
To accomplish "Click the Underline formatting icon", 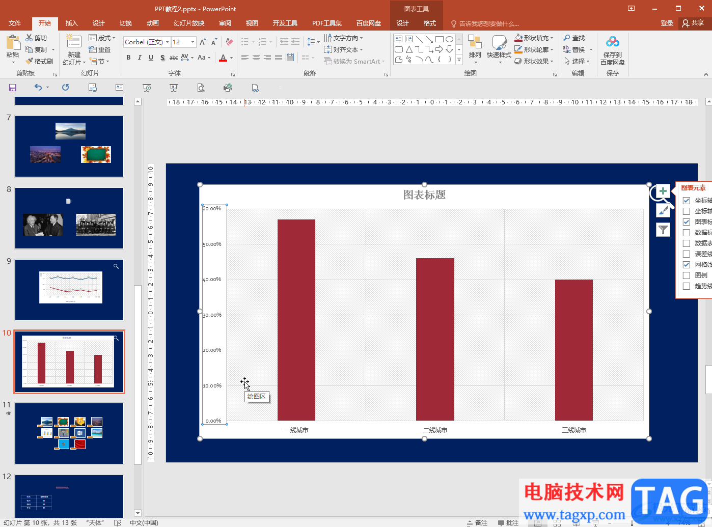I will point(151,58).
